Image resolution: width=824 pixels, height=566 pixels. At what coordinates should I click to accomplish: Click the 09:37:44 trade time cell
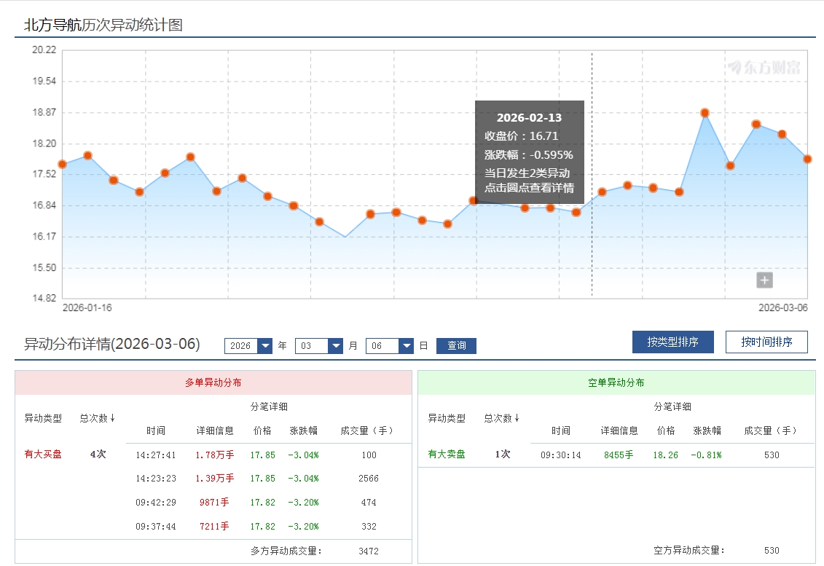156,527
